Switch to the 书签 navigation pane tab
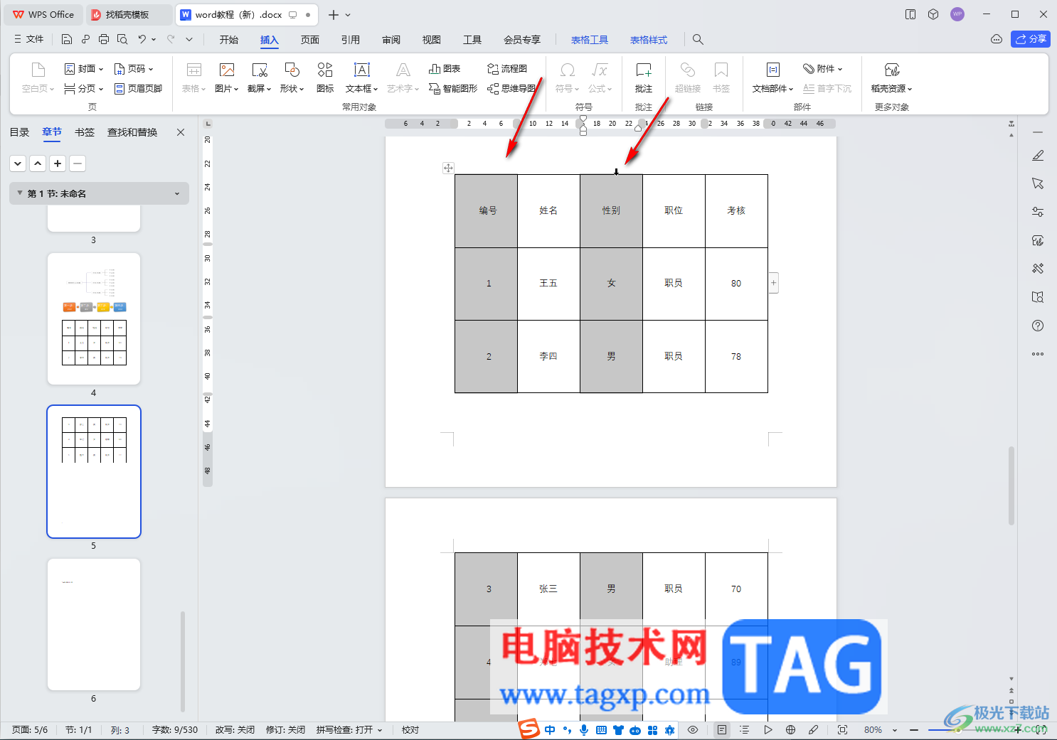Image resolution: width=1057 pixels, height=740 pixels. [x=85, y=132]
